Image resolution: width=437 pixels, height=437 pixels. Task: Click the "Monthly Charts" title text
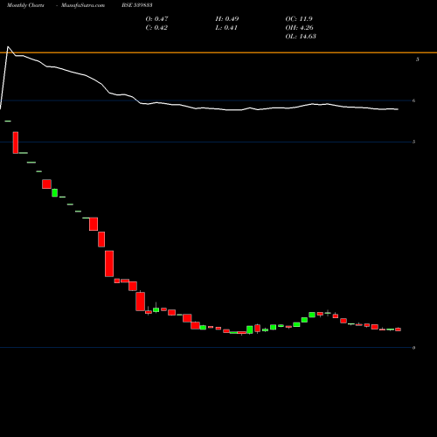point(25,5)
